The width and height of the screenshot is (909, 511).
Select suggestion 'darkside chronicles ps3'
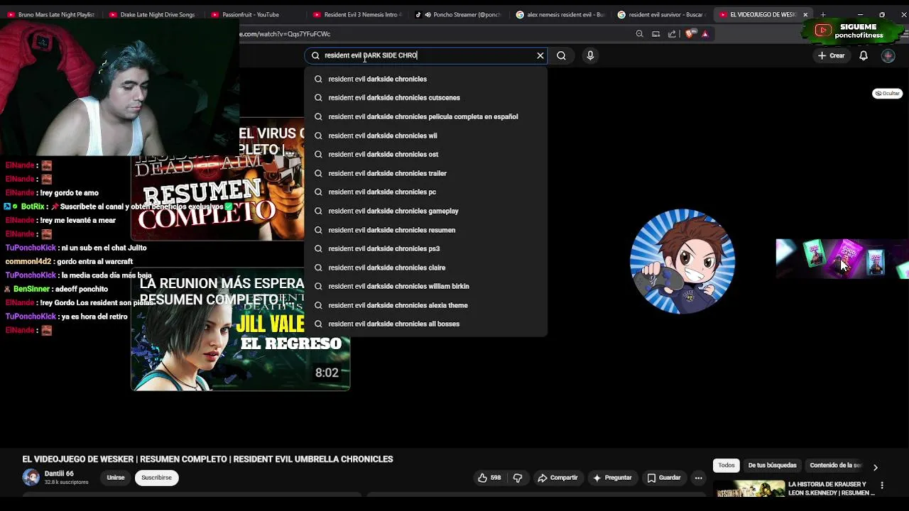426,248
